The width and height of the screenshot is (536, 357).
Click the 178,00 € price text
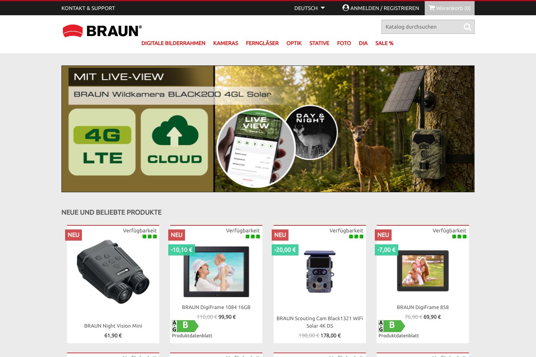(331, 335)
